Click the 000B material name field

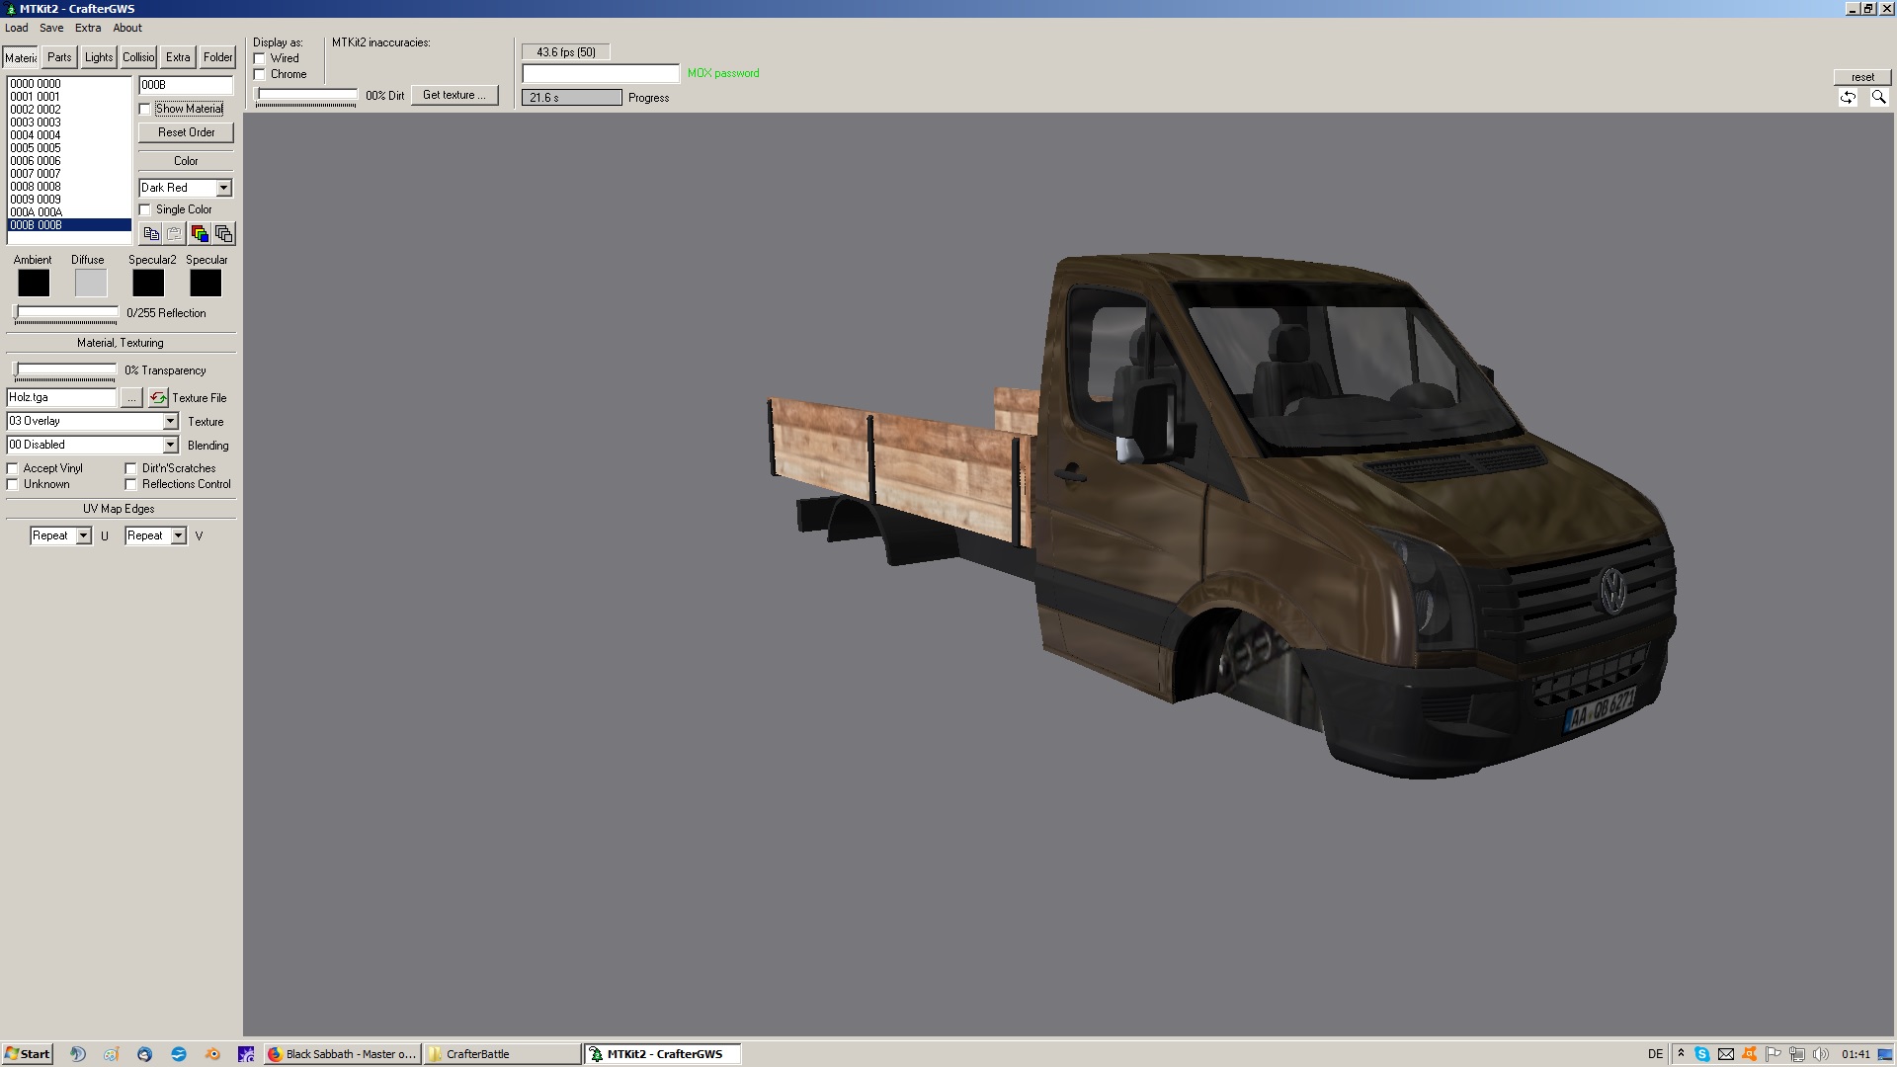(x=186, y=85)
